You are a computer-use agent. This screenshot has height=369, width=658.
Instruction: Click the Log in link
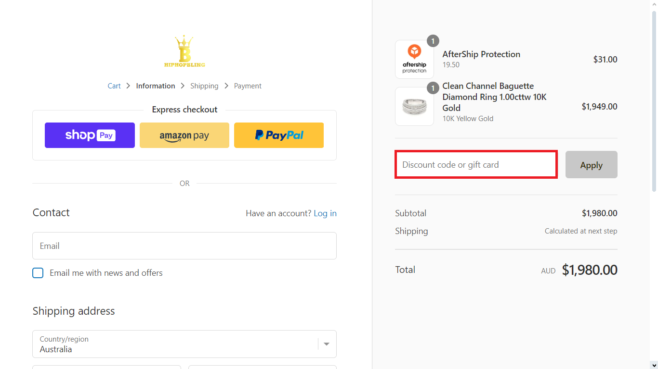tap(325, 213)
